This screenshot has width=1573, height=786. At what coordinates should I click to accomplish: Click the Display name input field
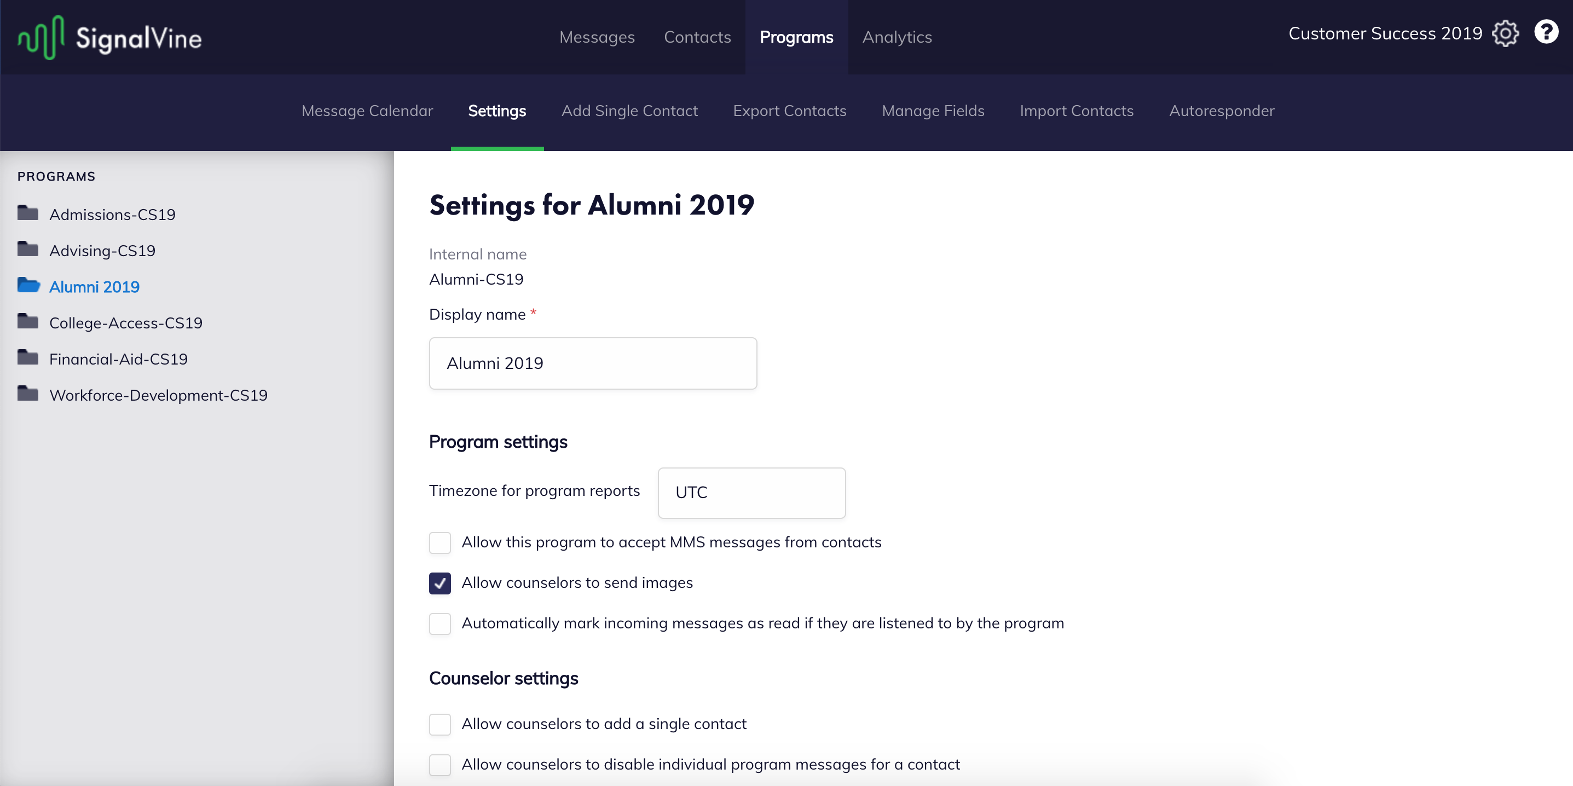click(x=593, y=363)
